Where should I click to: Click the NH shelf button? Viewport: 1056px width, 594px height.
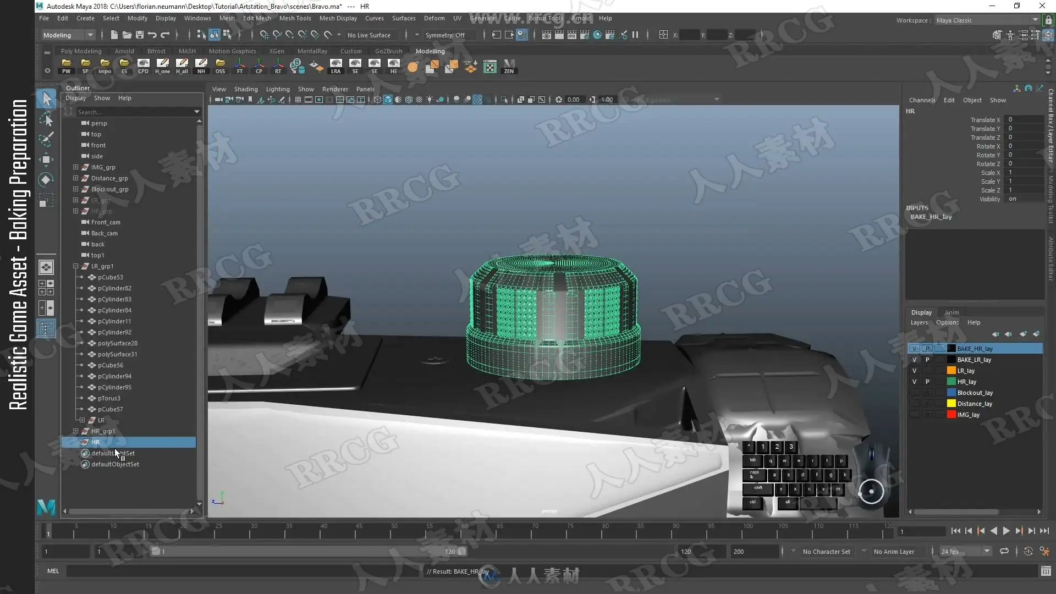pyautogui.click(x=201, y=67)
